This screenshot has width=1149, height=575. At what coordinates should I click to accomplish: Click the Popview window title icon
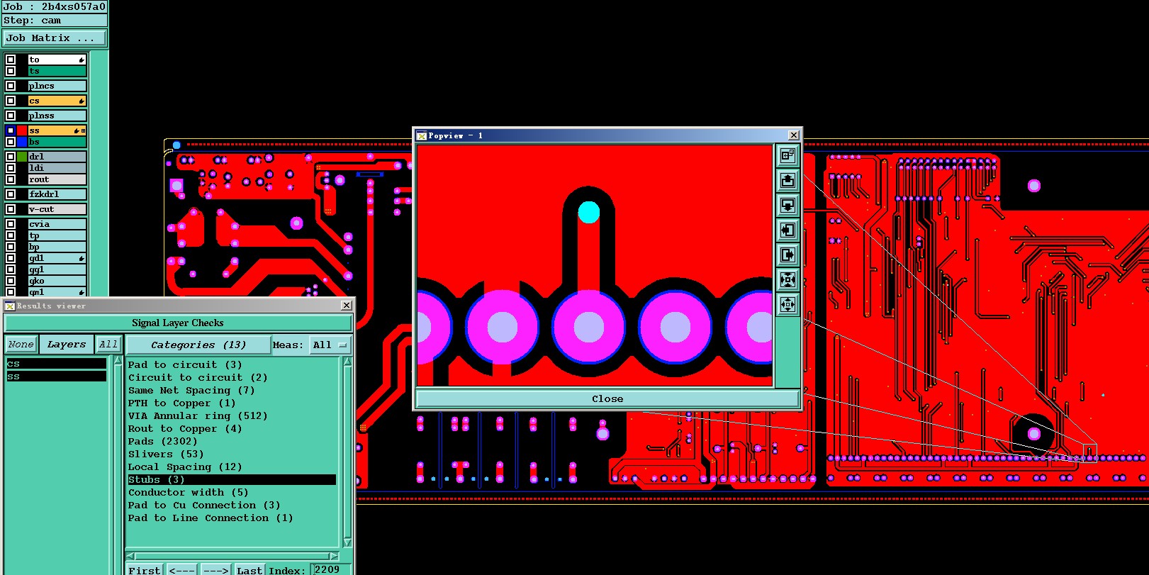422,135
